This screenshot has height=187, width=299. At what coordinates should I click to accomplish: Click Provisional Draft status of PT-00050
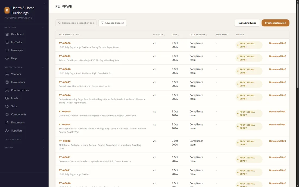tap(249, 45)
